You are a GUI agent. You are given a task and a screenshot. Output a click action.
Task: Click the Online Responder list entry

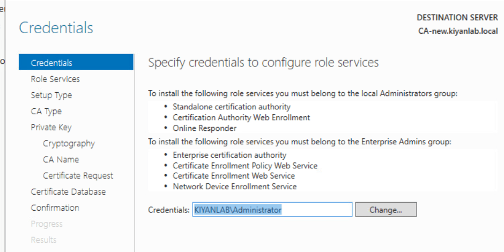click(204, 128)
